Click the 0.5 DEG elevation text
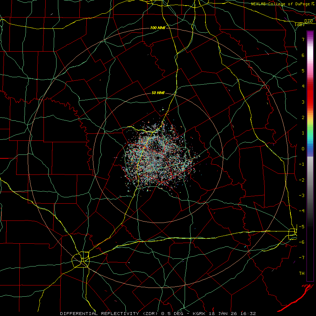Screen dimensions: 316x316 (172, 314)
